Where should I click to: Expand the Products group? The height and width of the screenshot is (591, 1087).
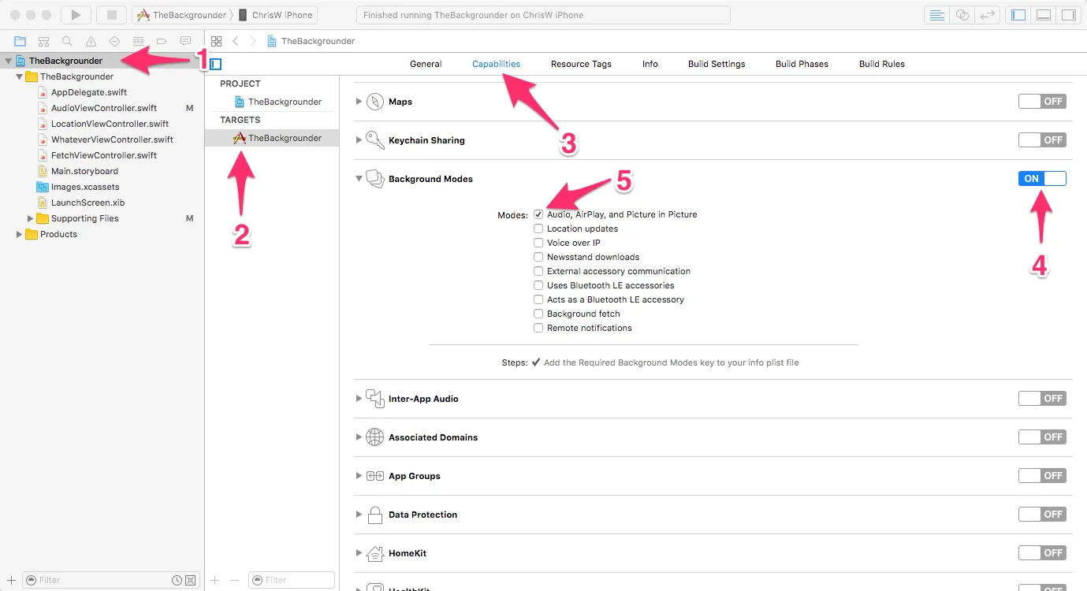[x=20, y=234]
